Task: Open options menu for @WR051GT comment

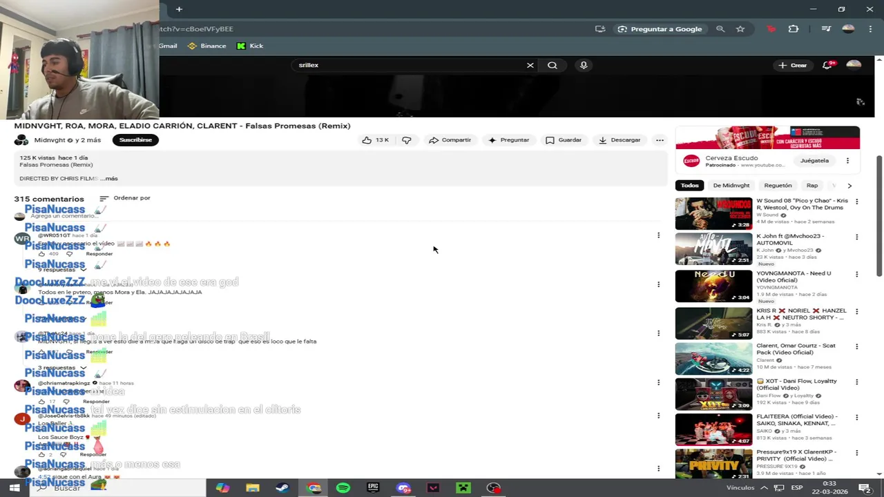Action: pos(658,235)
